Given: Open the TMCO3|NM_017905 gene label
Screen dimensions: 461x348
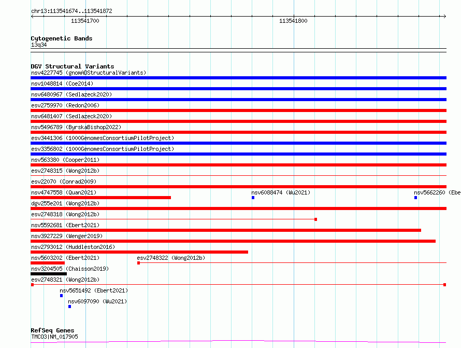Looking at the screenshot, I should 54,337.
